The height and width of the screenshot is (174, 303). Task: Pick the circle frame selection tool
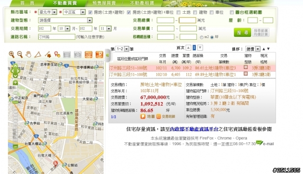78,54
